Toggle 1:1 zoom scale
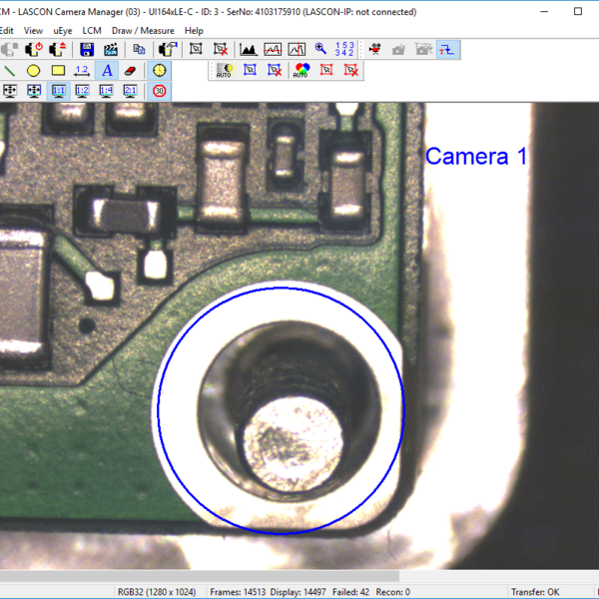The image size is (599, 599). click(59, 91)
